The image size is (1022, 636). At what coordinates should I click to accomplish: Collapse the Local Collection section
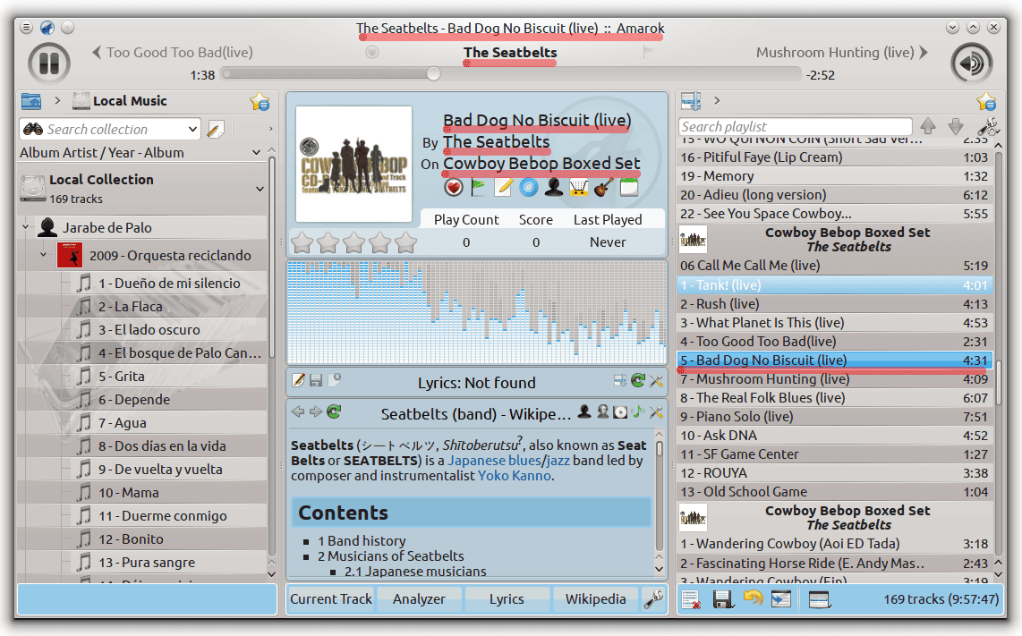260,189
